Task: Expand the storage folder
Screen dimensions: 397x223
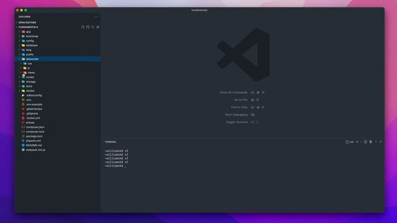Action: [x=58, y=82]
